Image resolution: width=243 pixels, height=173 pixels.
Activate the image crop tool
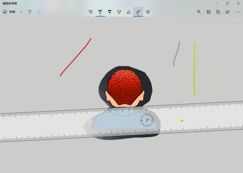pyautogui.click(x=148, y=12)
